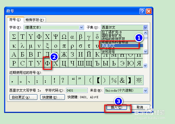Click the 插入(I) insert button
This screenshot has height=124, width=175.
pyautogui.click(x=117, y=107)
